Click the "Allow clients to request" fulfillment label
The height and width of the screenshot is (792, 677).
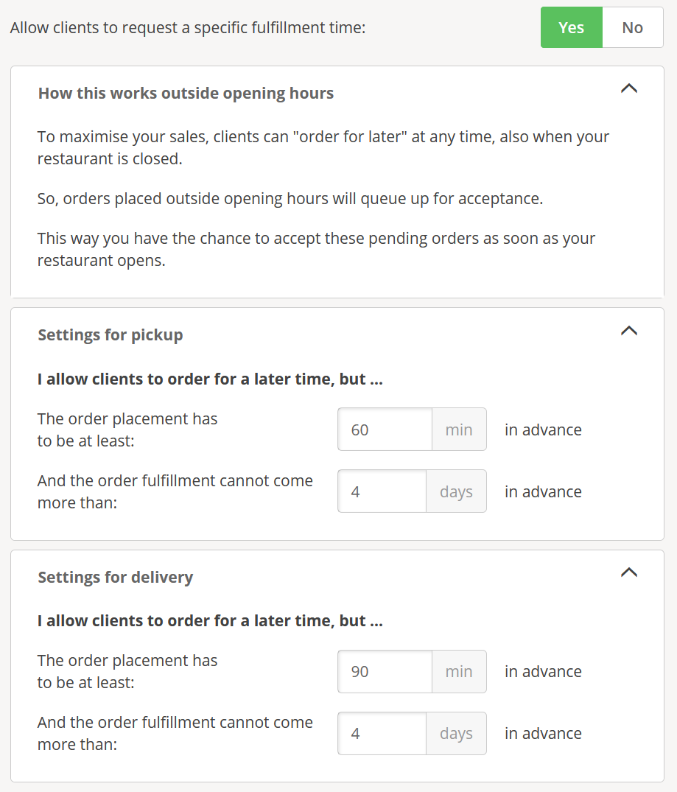(188, 28)
